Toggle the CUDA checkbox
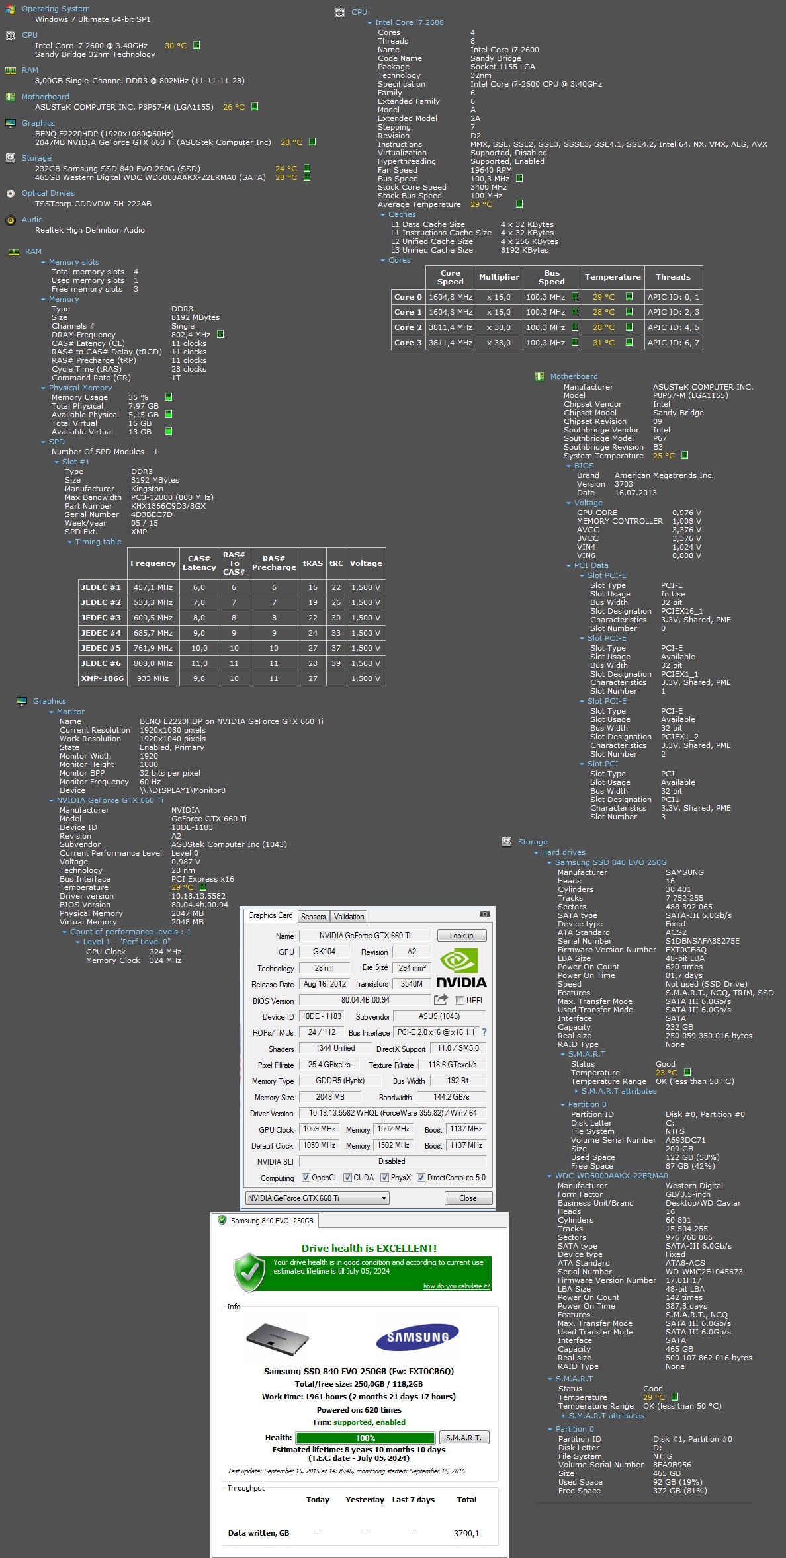 click(x=347, y=1178)
